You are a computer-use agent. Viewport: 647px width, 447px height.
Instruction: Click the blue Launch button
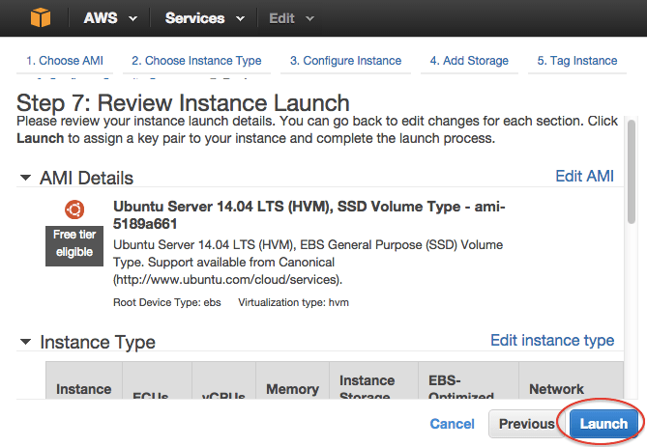(603, 424)
